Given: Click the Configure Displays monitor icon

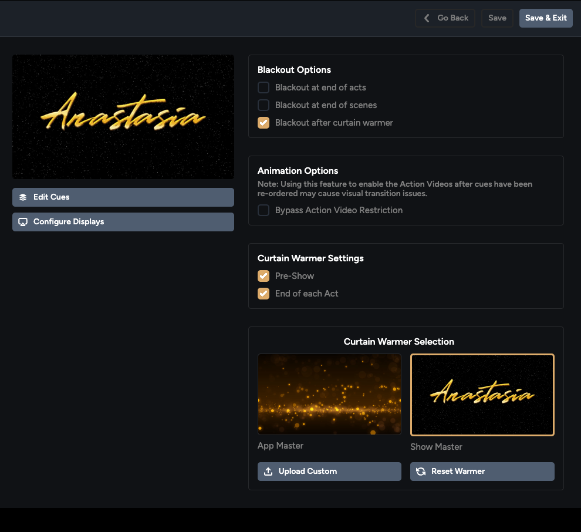Looking at the screenshot, I should pos(23,222).
